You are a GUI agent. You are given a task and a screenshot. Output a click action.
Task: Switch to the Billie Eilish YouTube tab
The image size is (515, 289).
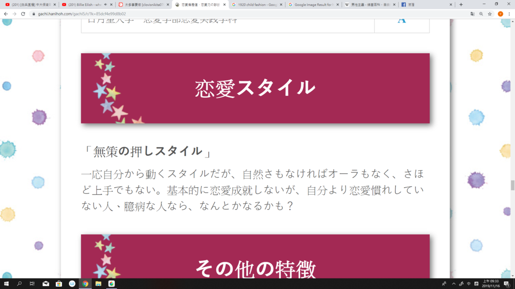click(87, 5)
